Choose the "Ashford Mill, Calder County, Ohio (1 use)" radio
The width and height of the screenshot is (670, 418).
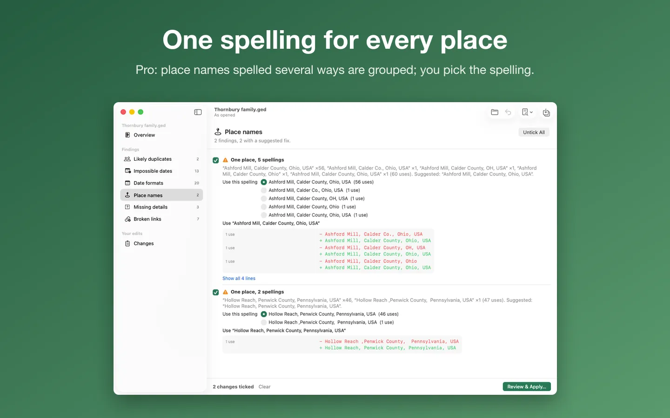[264, 207]
